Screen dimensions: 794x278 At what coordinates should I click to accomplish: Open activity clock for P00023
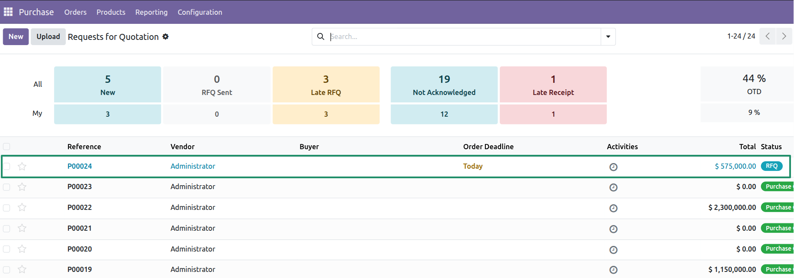tap(613, 187)
